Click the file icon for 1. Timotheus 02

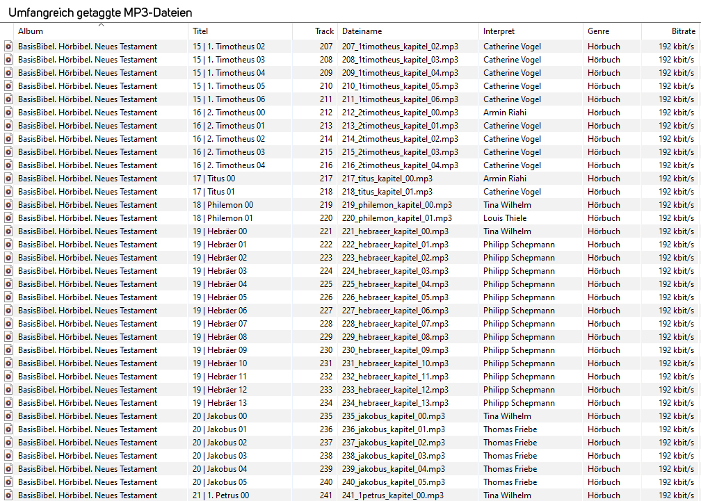[8, 47]
